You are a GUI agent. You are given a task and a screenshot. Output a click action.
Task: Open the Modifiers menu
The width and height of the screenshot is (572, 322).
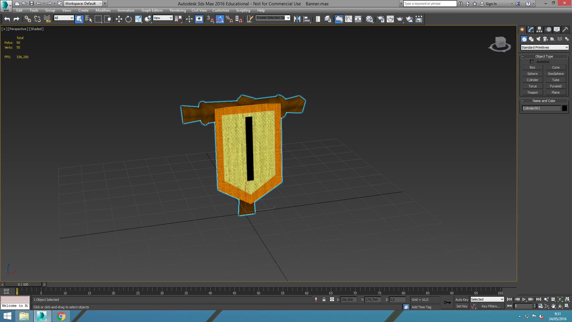(x=103, y=10)
